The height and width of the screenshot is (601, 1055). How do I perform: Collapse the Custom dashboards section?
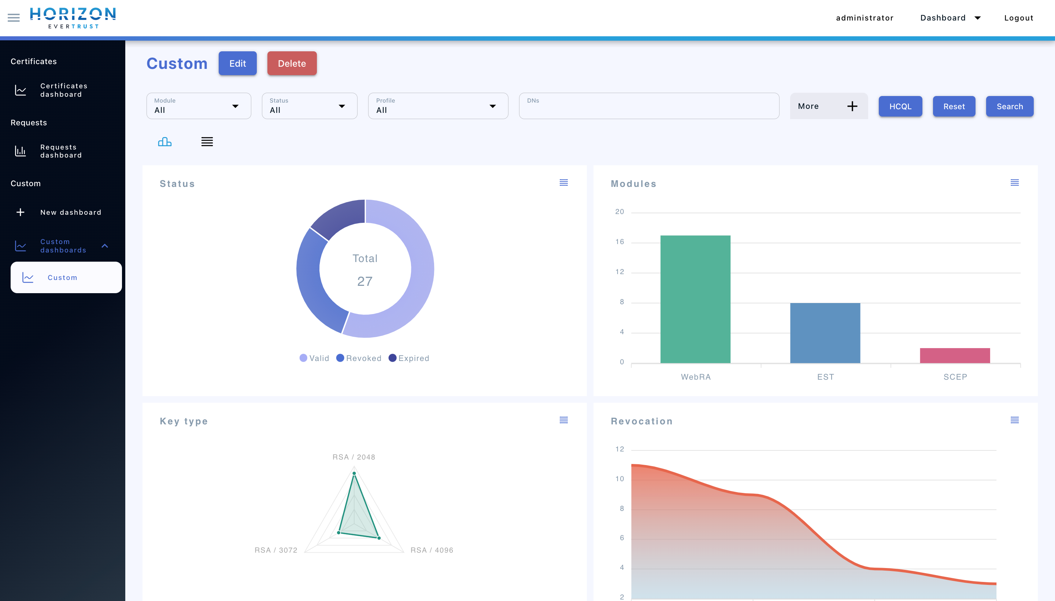(x=105, y=246)
